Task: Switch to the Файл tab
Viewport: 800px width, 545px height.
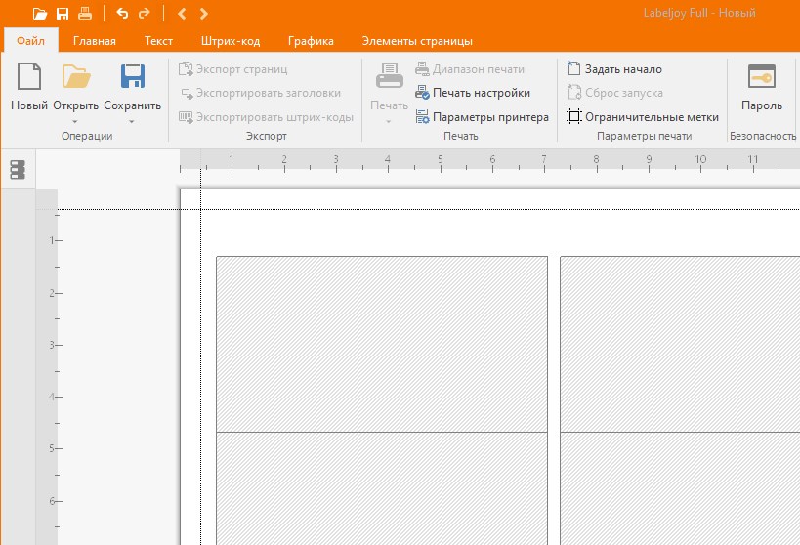Action: (x=30, y=41)
